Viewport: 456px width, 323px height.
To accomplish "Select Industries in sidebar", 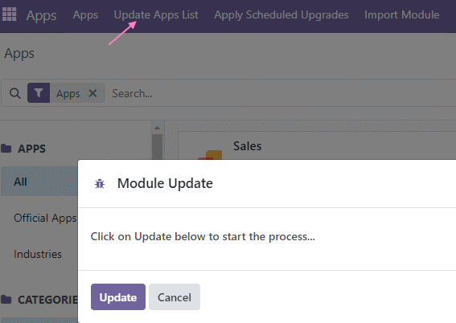I will pos(38,254).
